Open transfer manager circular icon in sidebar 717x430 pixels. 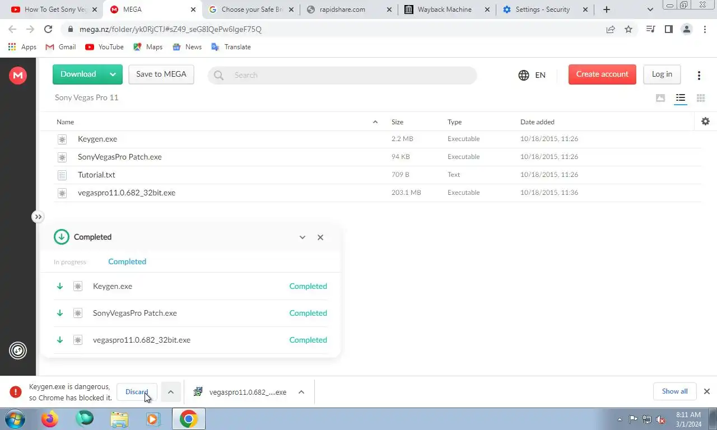[x=18, y=350]
